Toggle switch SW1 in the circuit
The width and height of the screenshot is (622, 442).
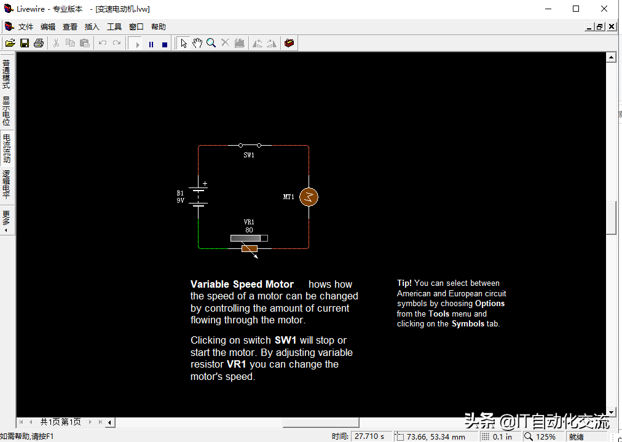pyautogui.click(x=249, y=146)
